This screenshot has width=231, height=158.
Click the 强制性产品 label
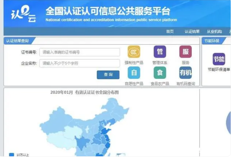(134, 63)
